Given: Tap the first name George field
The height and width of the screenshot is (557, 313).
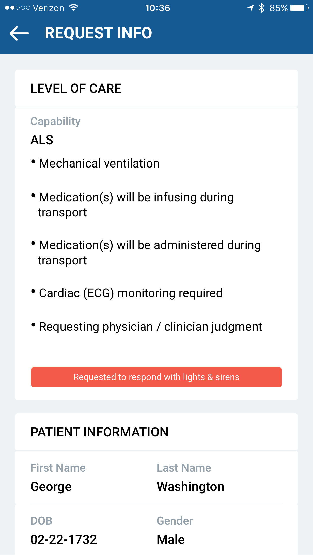Looking at the screenshot, I should click(51, 486).
